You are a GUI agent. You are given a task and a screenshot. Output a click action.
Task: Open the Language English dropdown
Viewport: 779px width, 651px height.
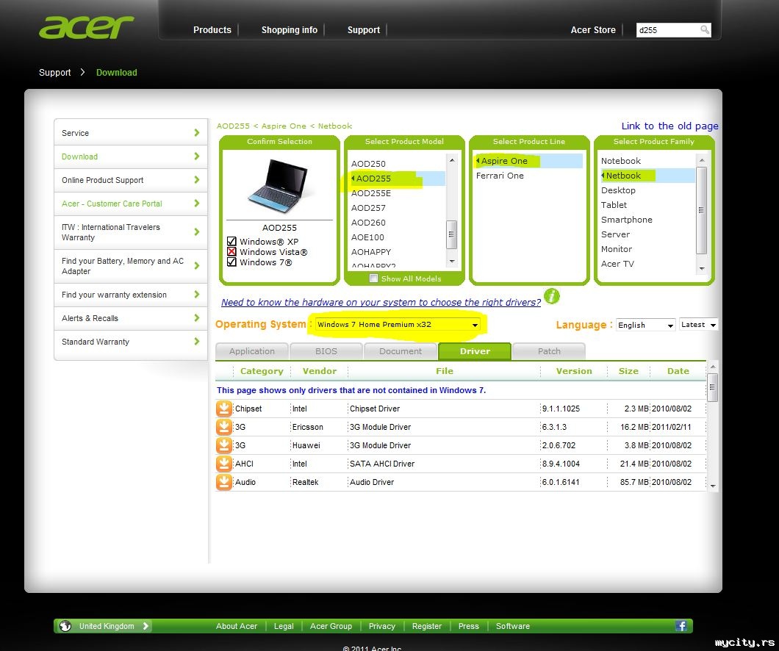click(x=645, y=325)
